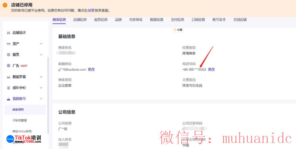The width and height of the screenshot is (296, 149).
Task: Click the 收藏 star bookmark button
Action: pyautogui.click(x=178, y=30)
